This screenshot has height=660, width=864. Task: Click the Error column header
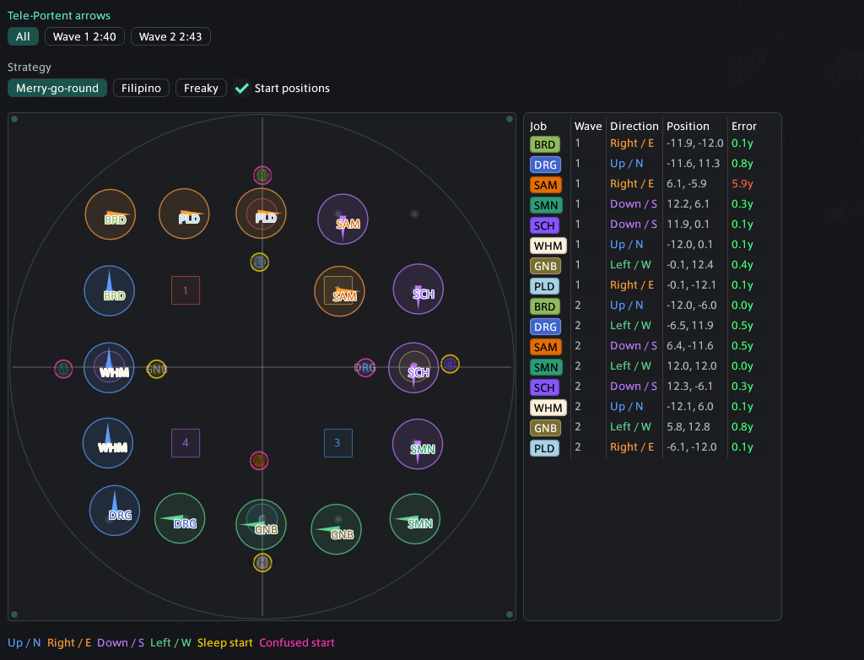pyautogui.click(x=744, y=127)
